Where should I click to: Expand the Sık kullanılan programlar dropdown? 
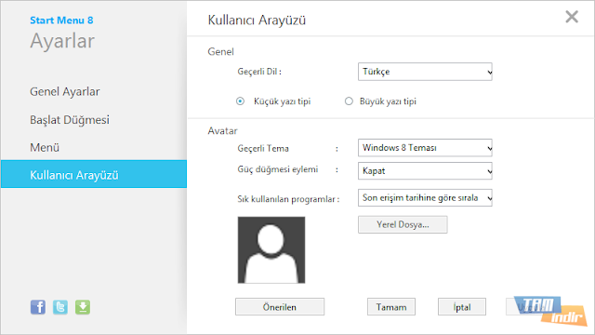coord(425,198)
